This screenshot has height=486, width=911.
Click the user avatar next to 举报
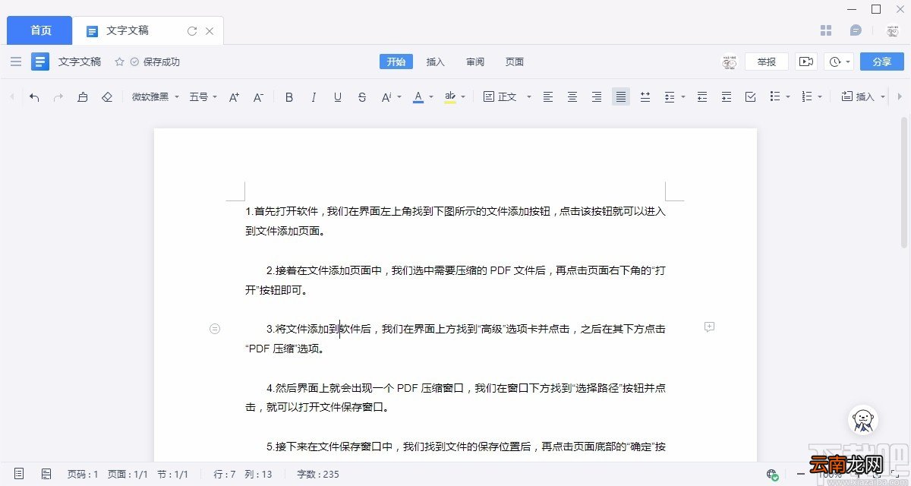pyautogui.click(x=730, y=62)
